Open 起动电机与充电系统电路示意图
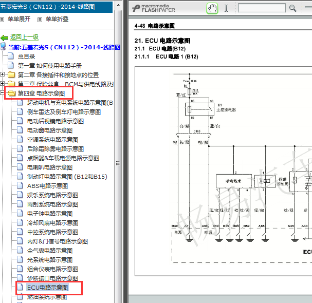This screenshot has width=312, height=303. pos(70,103)
